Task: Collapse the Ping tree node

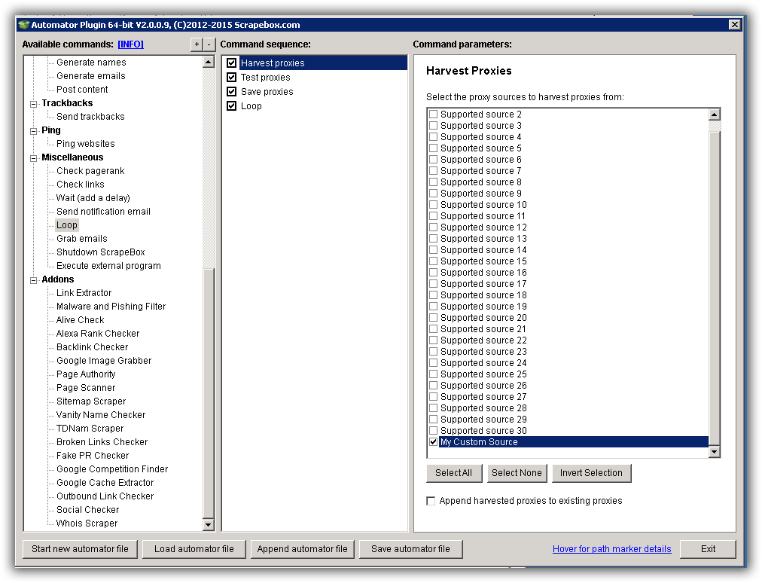Action: click(x=34, y=131)
